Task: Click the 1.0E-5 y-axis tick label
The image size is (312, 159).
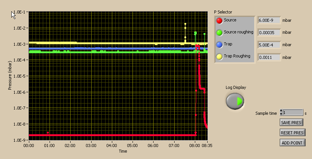Action: pos(19,76)
